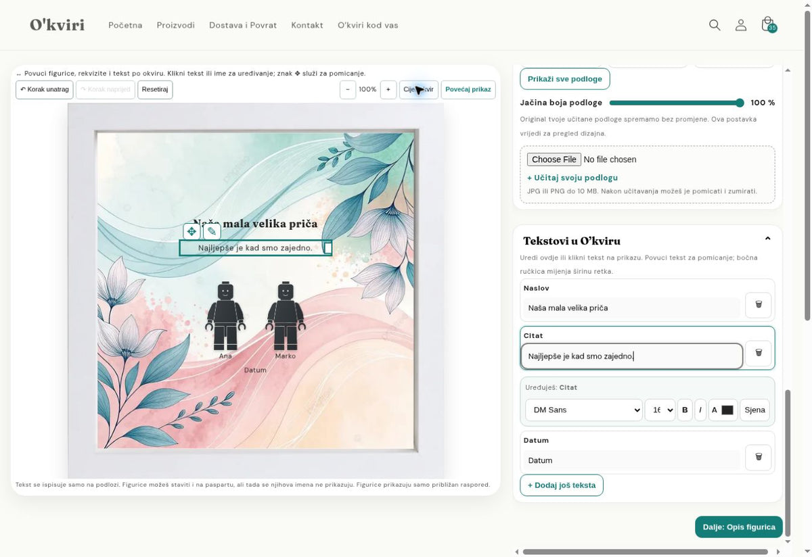Click the Choose File button
The image size is (812, 557).
coord(554,160)
